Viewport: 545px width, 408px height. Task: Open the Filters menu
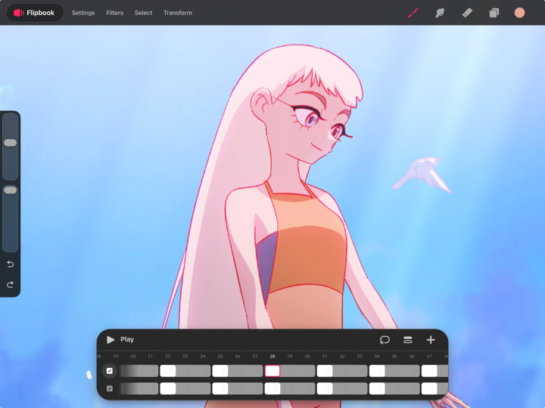point(115,13)
